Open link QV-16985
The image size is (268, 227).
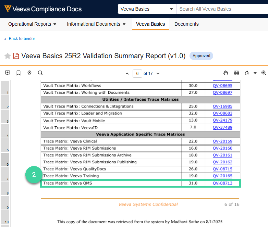pyautogui.click(x=222, y=106)
